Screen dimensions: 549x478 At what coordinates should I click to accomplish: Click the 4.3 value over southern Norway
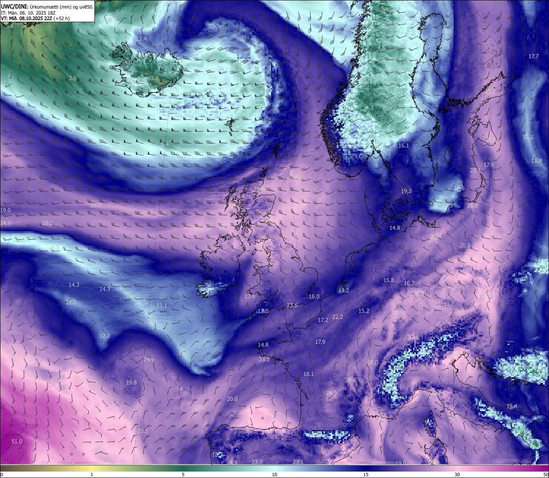point(369,108)
